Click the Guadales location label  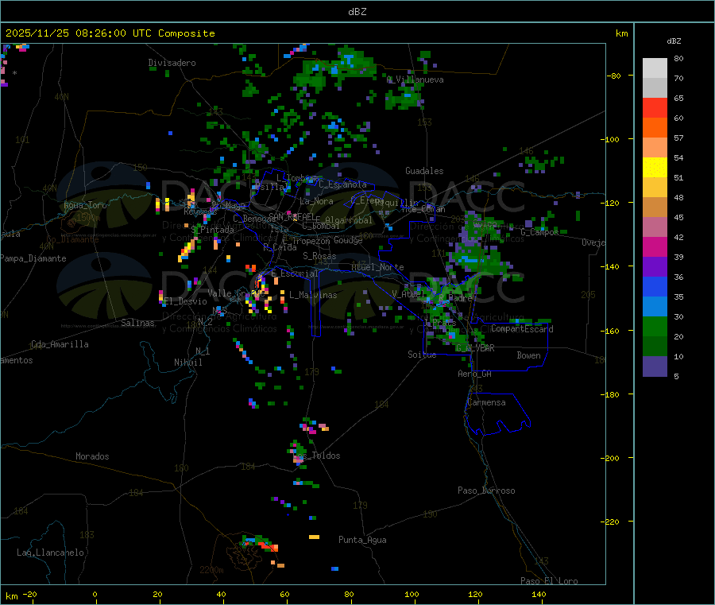click(424, 171)
